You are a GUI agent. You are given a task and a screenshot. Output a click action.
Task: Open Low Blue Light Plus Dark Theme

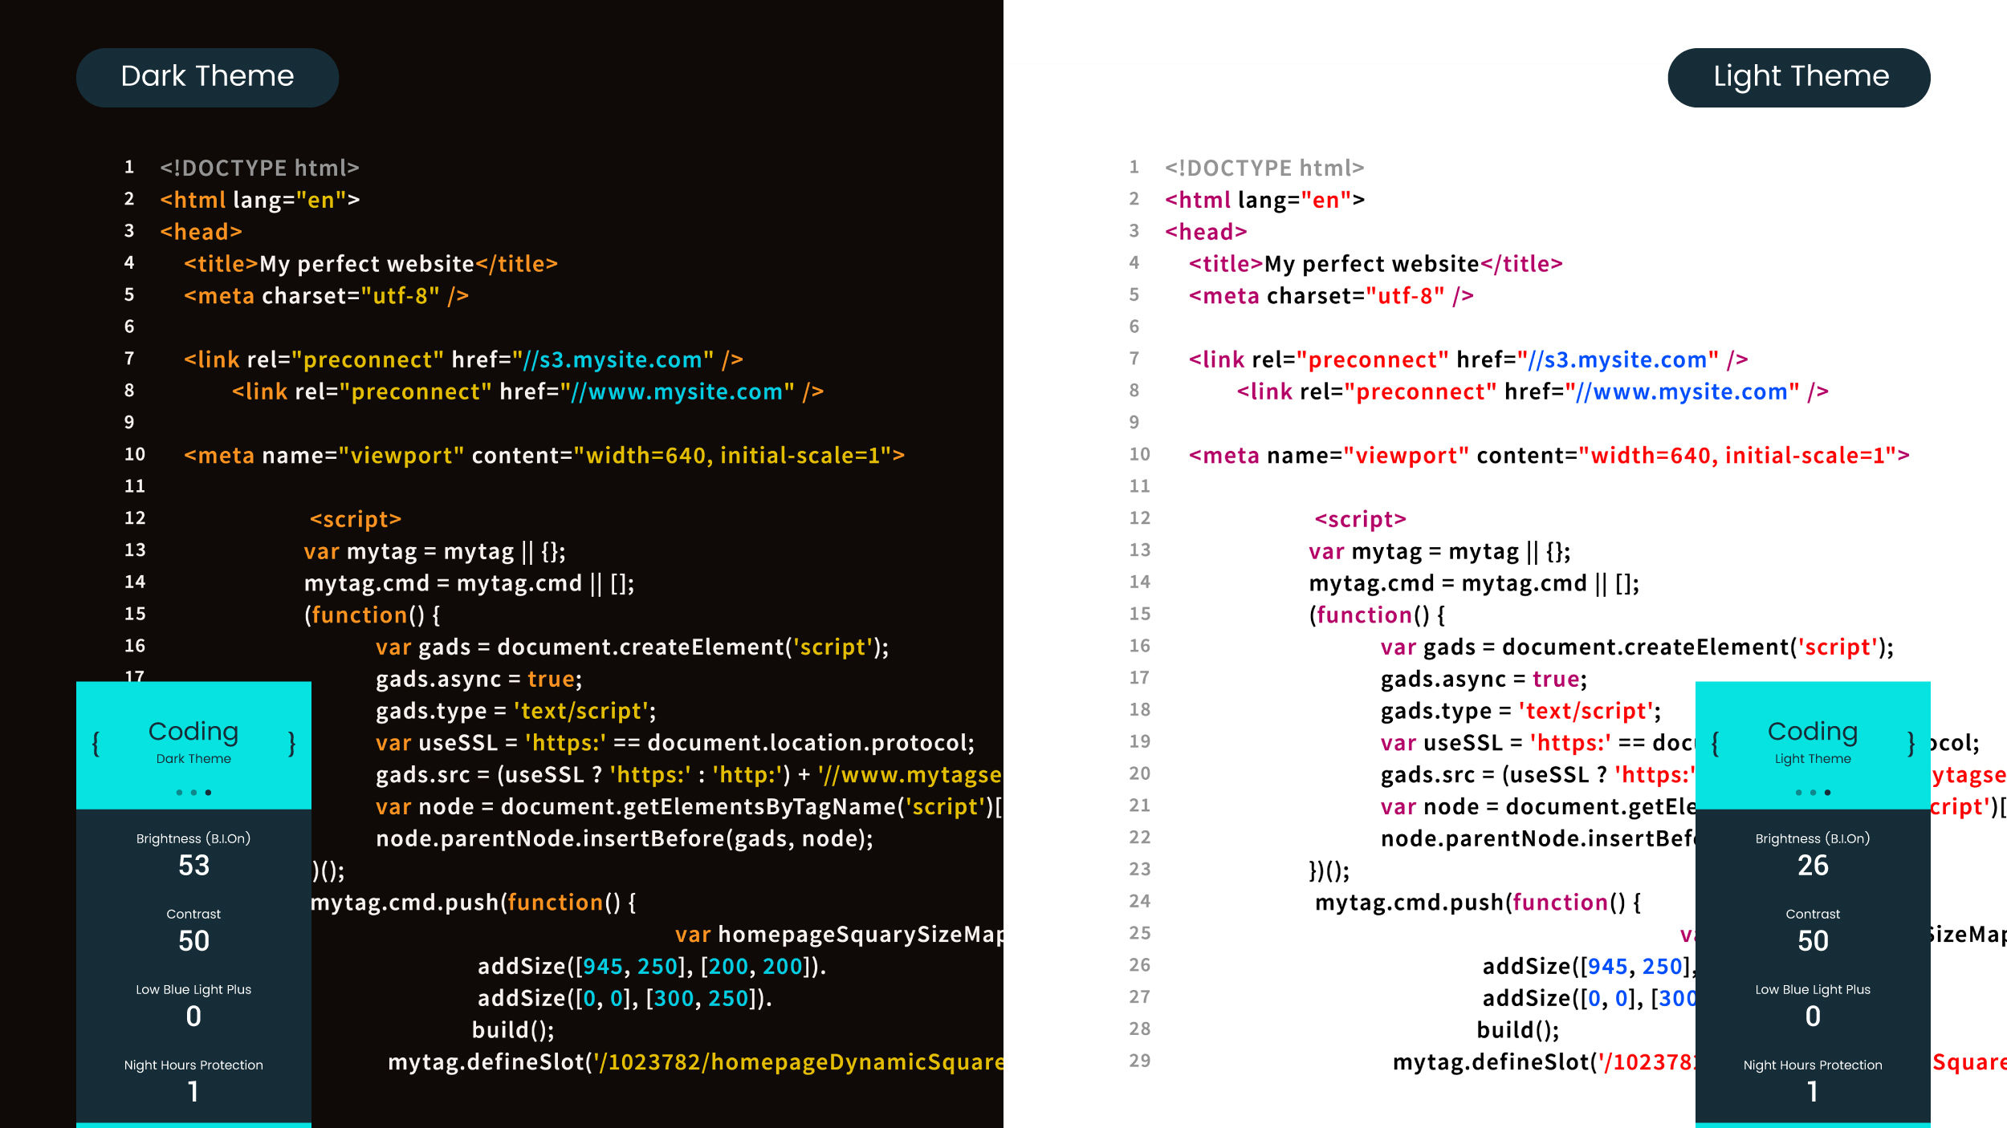[x=193, y=1003]
